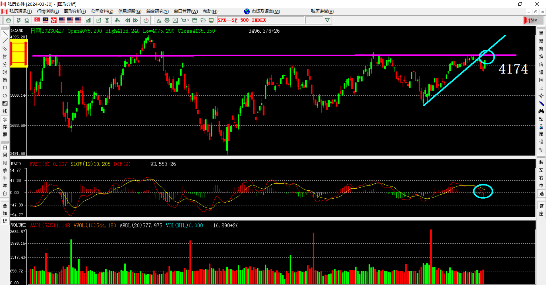The height and width of the screenshot is (285, 546).
Task: Click the hierarchy tree toolbar icon
Action: [117, 20]
